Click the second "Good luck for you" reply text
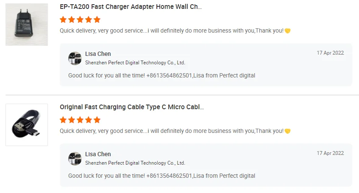Viewport: 359px width, 193px height. [161, 176]
